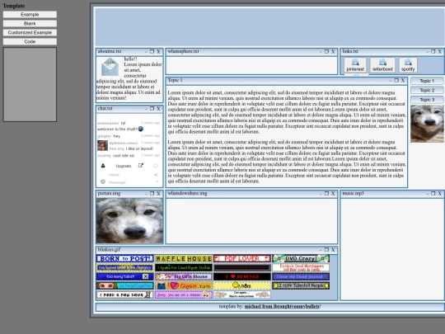Open the pinterest link icon
The height and width of the screenshot is (334, 445).
[355, 65]
